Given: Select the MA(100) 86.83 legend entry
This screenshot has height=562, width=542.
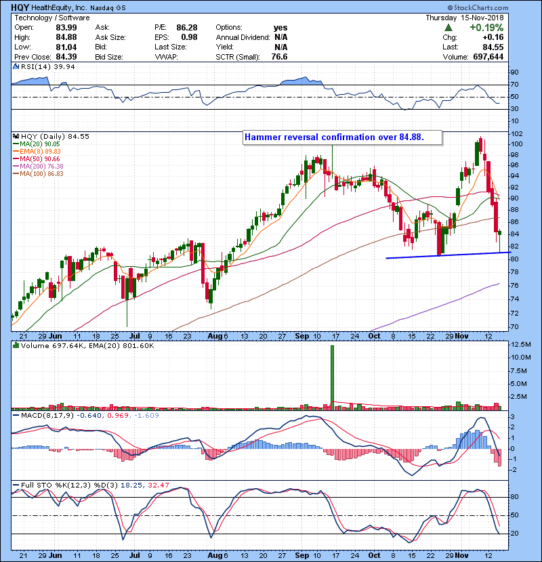Looking at the screenshot, I should (38, 174).
